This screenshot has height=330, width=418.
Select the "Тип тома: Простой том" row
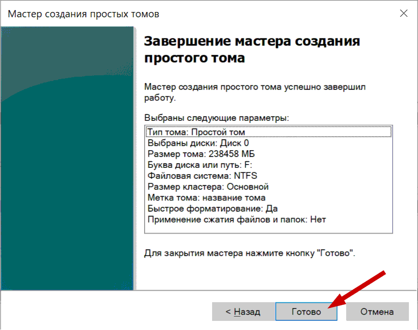pyautogui.click(x=269, y=132)
